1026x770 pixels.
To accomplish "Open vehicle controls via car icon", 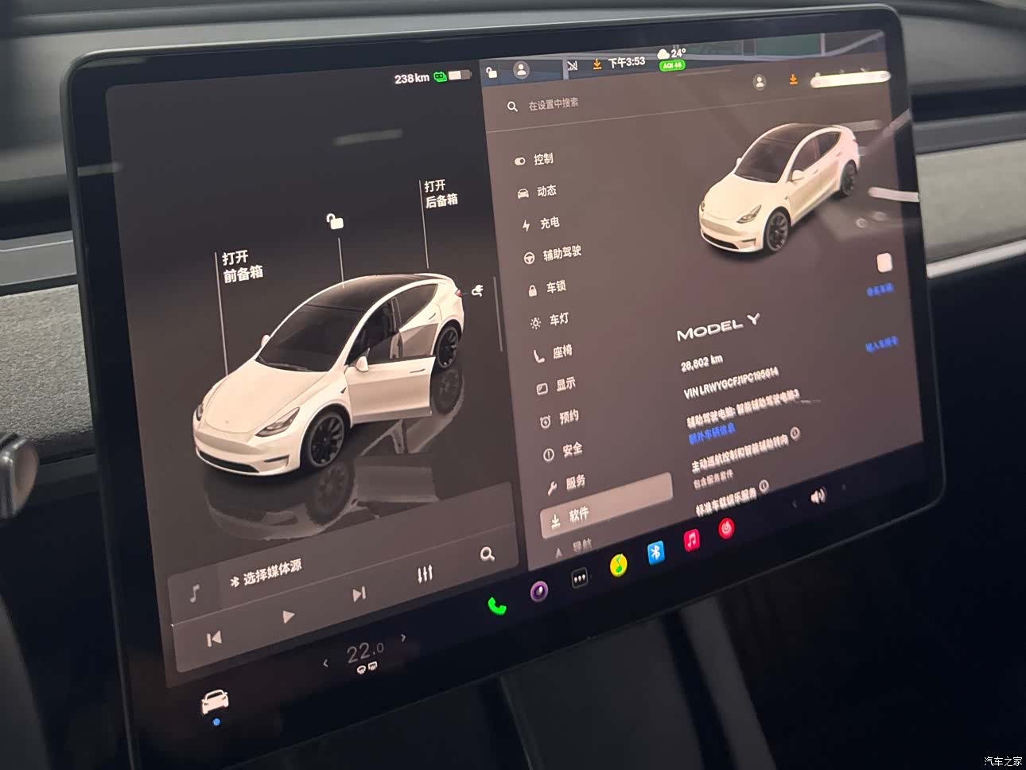I will (x=215, y=702).
